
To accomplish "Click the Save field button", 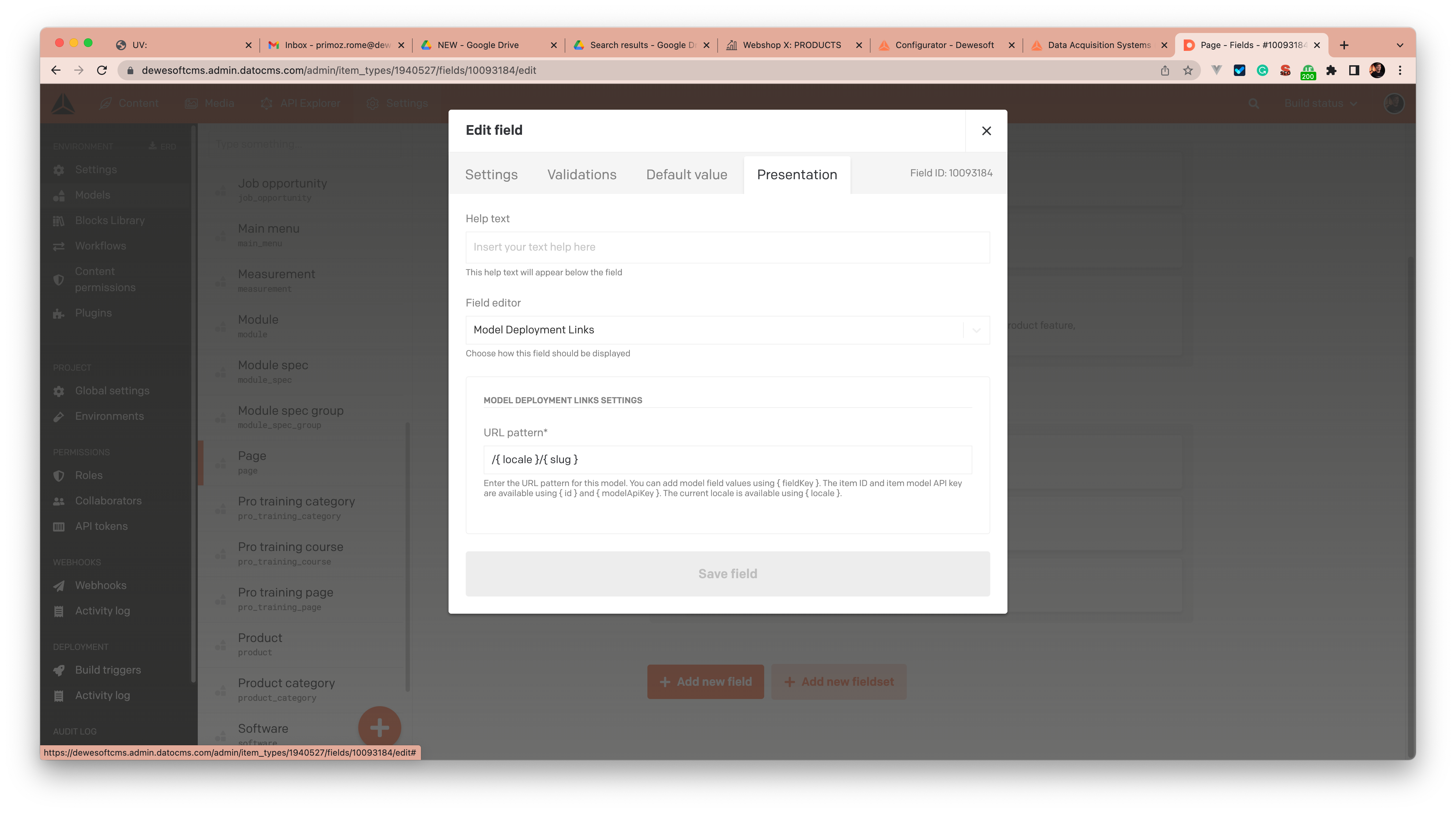I will (727, 573).
